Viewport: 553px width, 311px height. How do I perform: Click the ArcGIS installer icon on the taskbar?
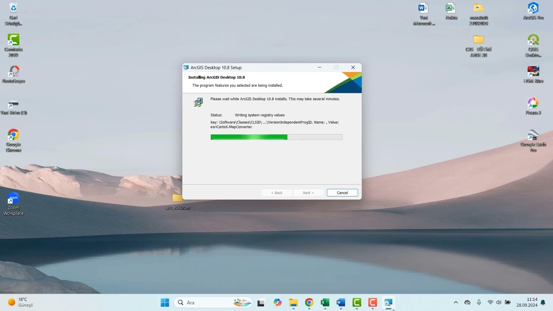[388, 303]
